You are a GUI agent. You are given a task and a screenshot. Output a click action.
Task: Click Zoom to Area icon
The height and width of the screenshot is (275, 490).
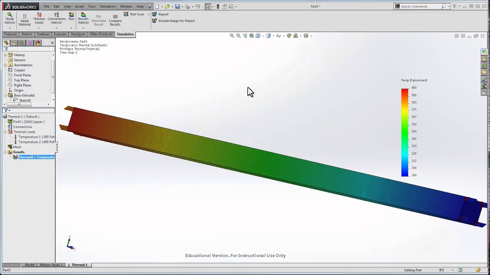click(238, 36)
